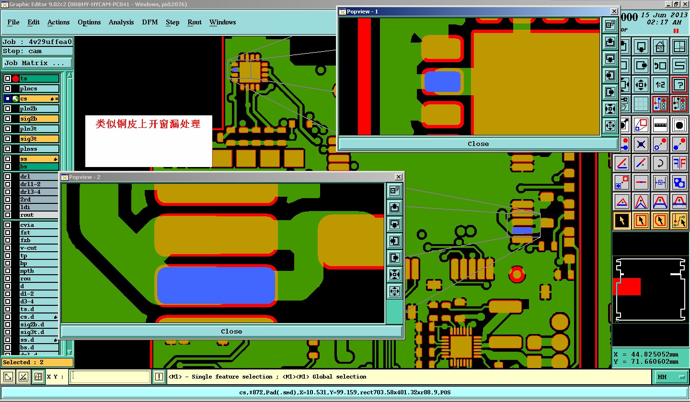690x402 pixels.
Task: Select the rectangle area selection arrow tool
Action: pos(642,221)
